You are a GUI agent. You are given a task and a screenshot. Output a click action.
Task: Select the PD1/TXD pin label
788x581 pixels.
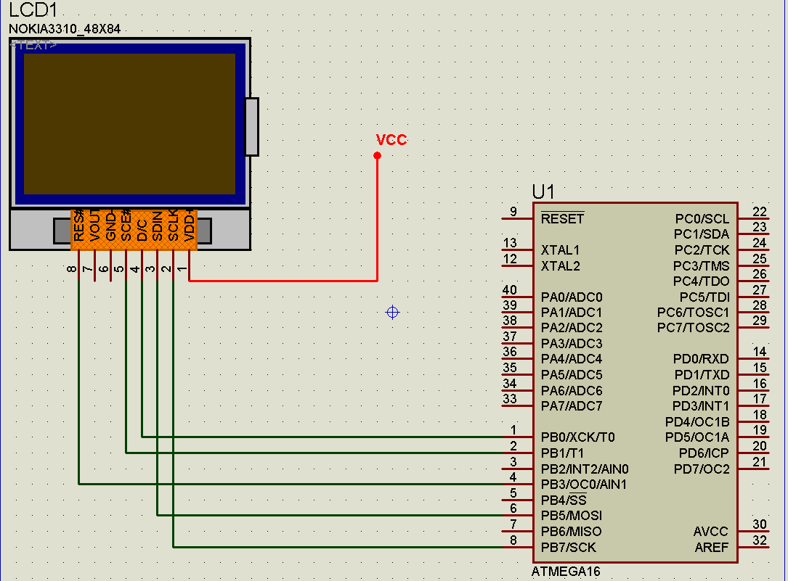click(x=702, y=375)
